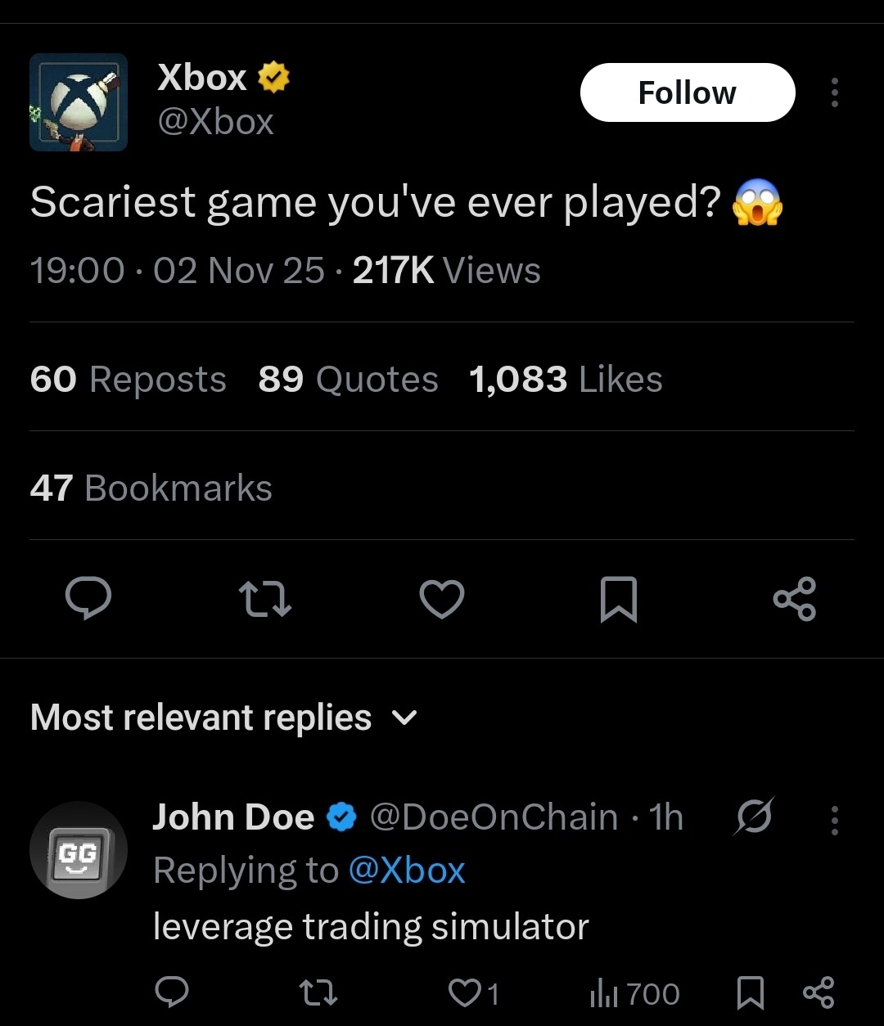This screenshot has width=884, height=1026.
Task: Open Xbox profile picture
Action: [x=79, y=102]
